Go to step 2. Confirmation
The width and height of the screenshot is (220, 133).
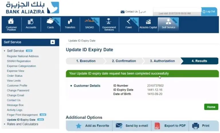click(124, 61)
